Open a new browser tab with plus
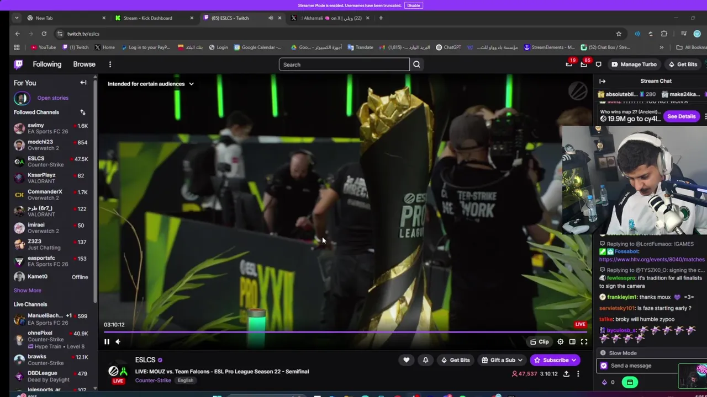This screenshot has width=707, height=397. pyautogui.click(x=381, y=18)
